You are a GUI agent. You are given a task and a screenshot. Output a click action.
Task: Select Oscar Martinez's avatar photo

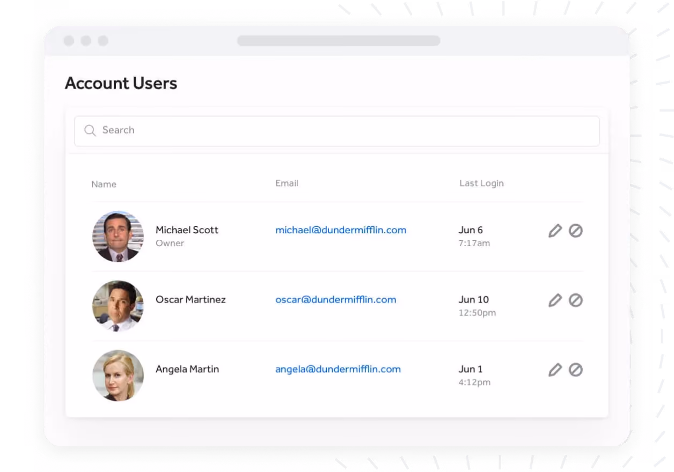(118, 306)
